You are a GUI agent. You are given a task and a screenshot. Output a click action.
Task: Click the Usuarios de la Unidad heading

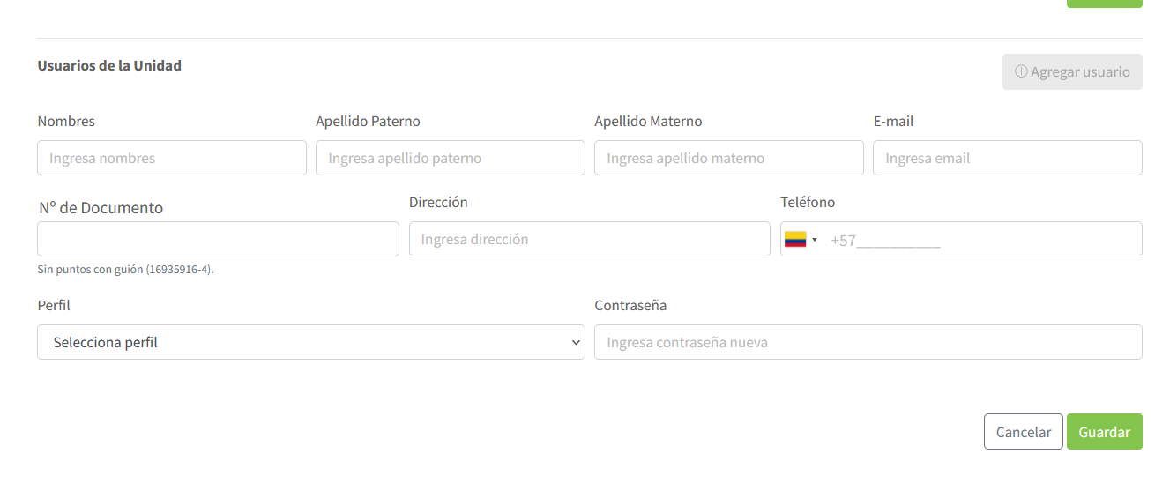coord(109,65)
